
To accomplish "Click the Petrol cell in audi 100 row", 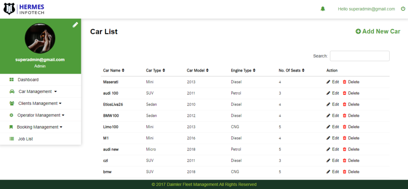I will (236, 93).
